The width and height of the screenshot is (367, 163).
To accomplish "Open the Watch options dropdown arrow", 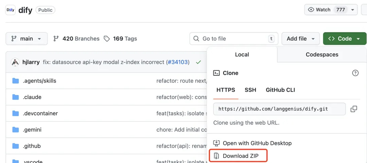I will pos(352,10).
